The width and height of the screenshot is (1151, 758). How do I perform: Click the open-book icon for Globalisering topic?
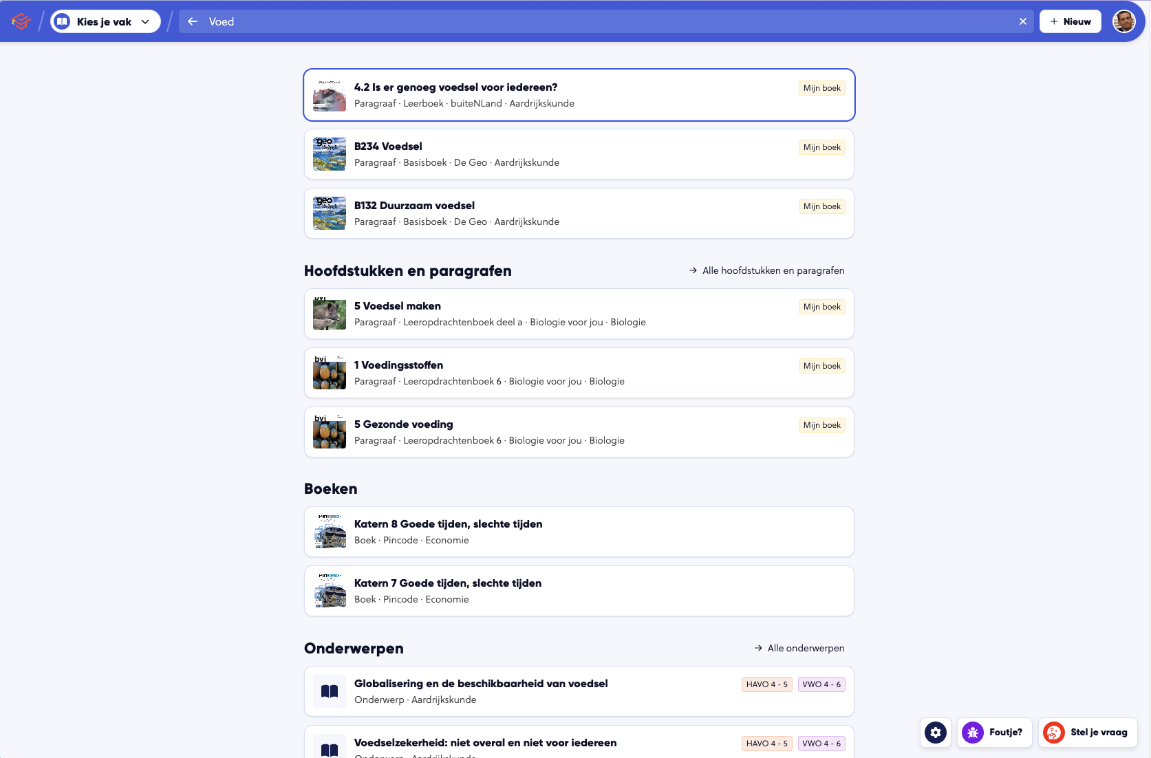tap(329, 691)
